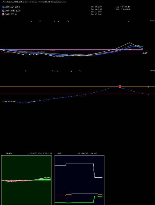Click the white DOW MT legend swatch
155x205 pixels.
(x=3, y=11)
